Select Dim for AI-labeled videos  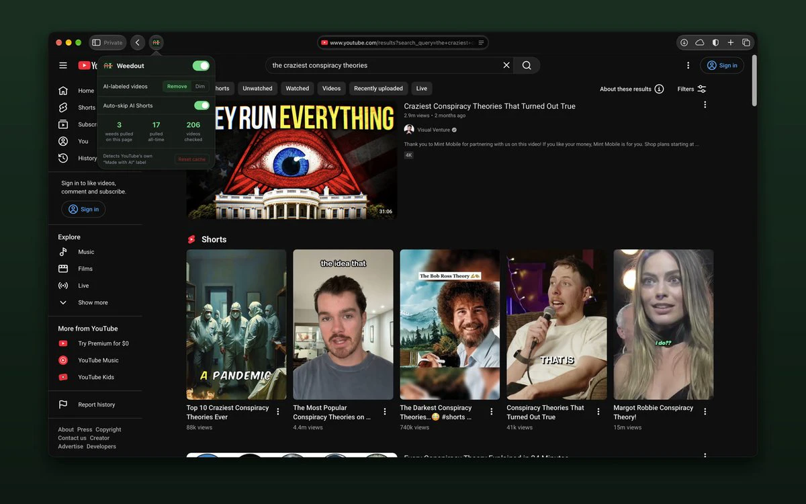200,86
